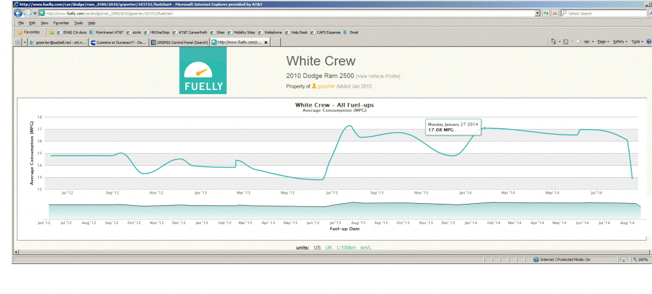Click the red Stop loading icon
The image size is (652, 294).
(555, 13)
